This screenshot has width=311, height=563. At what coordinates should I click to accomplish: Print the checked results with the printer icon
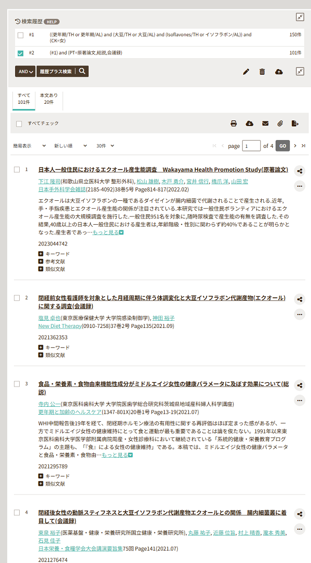[234, 123]
